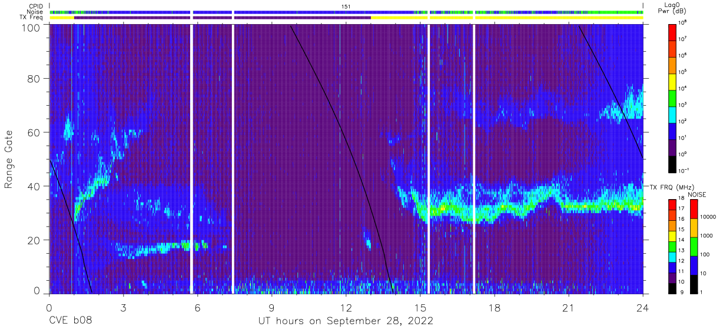Click the blue swatch in the NOISE colorbar

click(x=693, y=265)
